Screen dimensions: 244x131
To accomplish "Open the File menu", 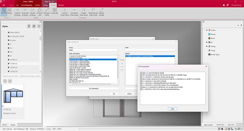I will (x=4, y=5).
